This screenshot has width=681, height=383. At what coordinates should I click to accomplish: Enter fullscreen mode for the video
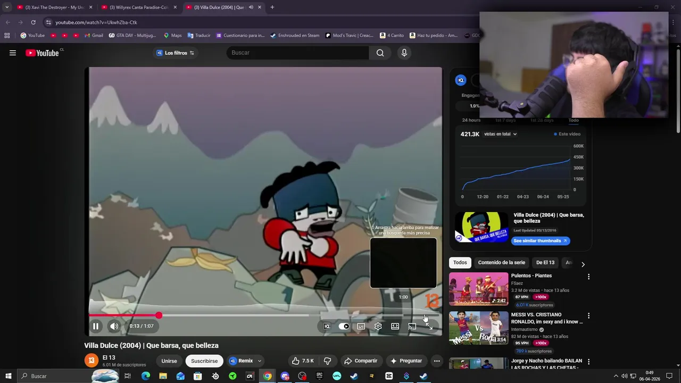coord(429,326)
